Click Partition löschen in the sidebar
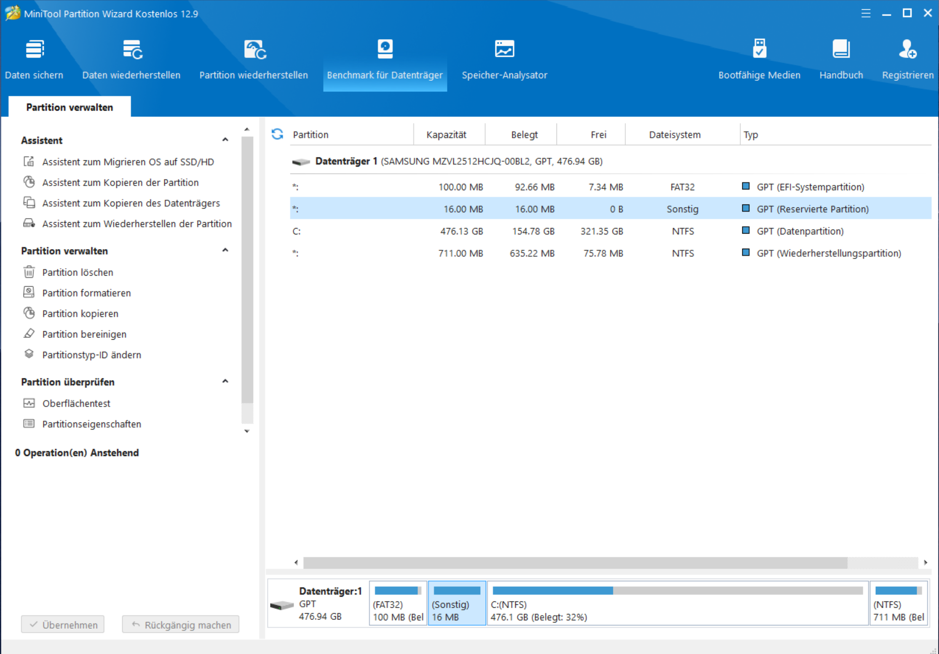 (x=78, y=272)
